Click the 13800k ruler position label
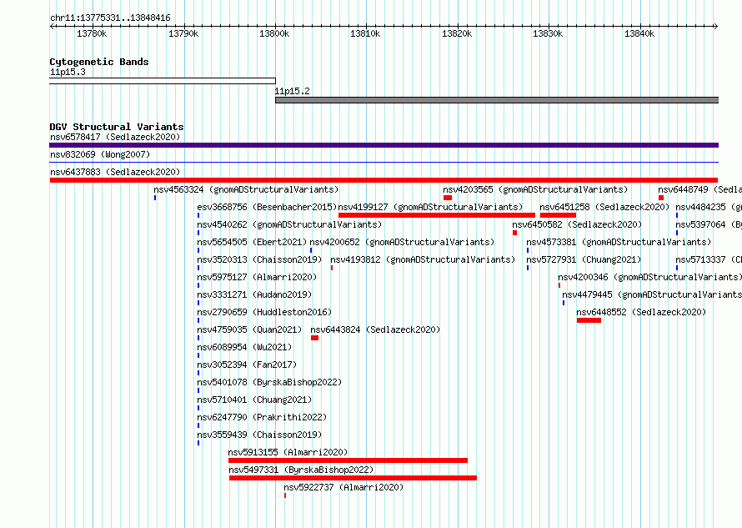Screen dimensions: 742x528 click(274, 33)
